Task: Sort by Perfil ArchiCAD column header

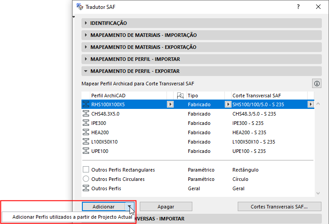Action: (128, 96)
